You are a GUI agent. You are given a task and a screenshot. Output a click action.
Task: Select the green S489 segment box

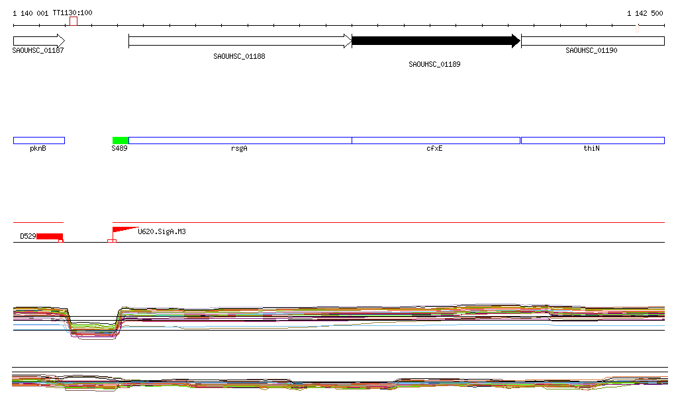(121, 140)
